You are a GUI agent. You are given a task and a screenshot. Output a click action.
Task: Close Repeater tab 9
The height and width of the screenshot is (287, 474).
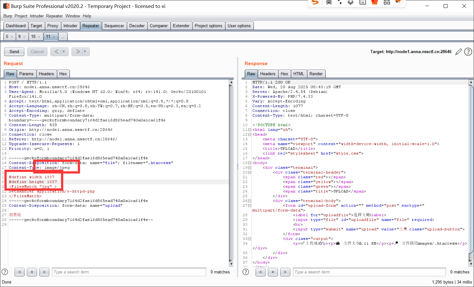tap(24, 37)
